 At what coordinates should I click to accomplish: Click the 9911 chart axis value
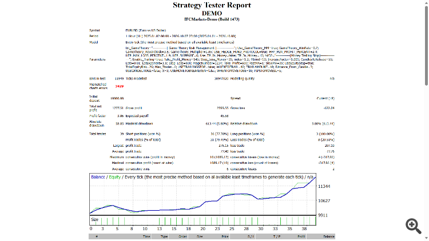coord(323,215)
